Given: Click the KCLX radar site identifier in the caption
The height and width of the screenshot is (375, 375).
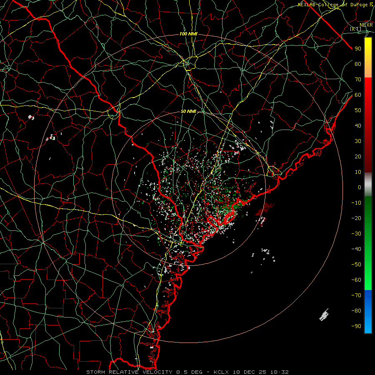Looking at the screenshot, I should click(222, 372).
